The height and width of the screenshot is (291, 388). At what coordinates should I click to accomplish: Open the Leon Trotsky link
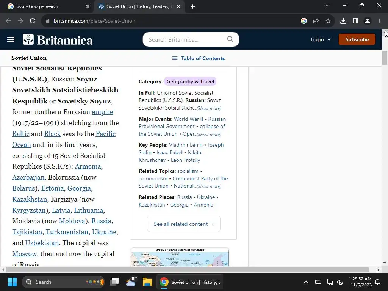185,160
